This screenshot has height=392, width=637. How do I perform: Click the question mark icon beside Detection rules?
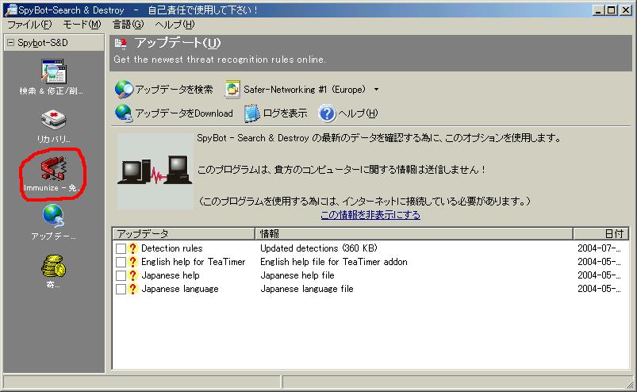(132, 248)
